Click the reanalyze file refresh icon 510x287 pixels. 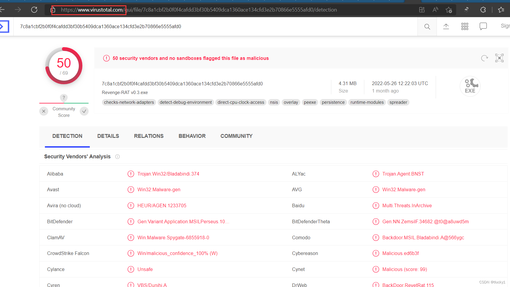coord(484,58)
